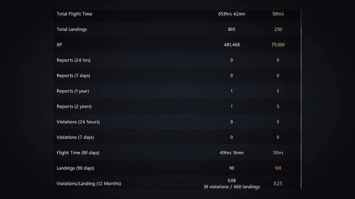Select the Violations/Landing (12 Months) row
355x199 pixels.
tap(89, 183)
